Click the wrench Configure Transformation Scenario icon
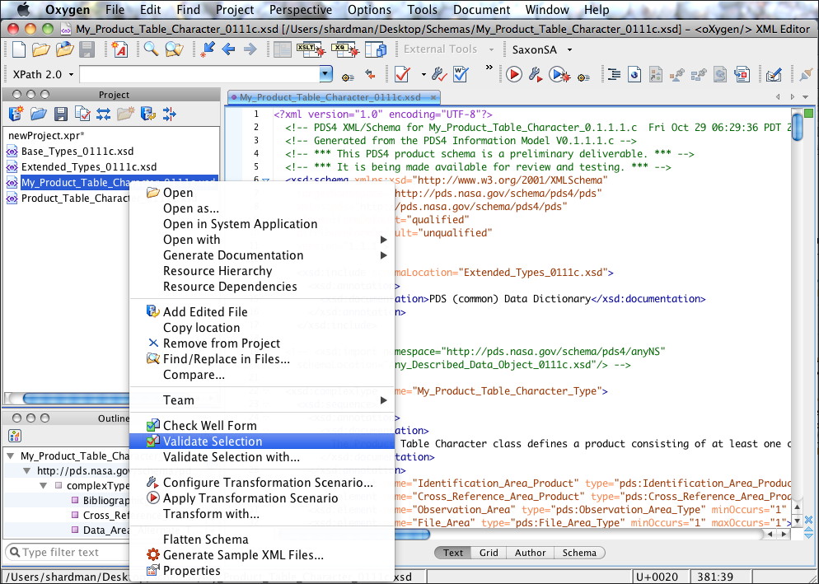Viewport: 819px width, 584px height. click(535, 75)
